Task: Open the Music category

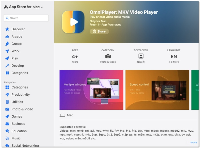Action: pyautogui.click(x=16, y=138)
